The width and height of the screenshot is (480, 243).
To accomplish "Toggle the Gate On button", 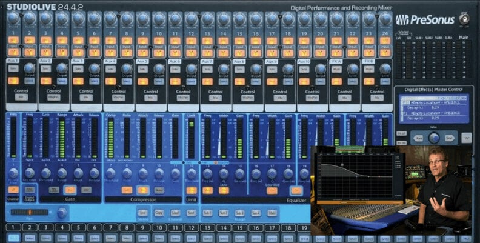I will pos(70,190).
